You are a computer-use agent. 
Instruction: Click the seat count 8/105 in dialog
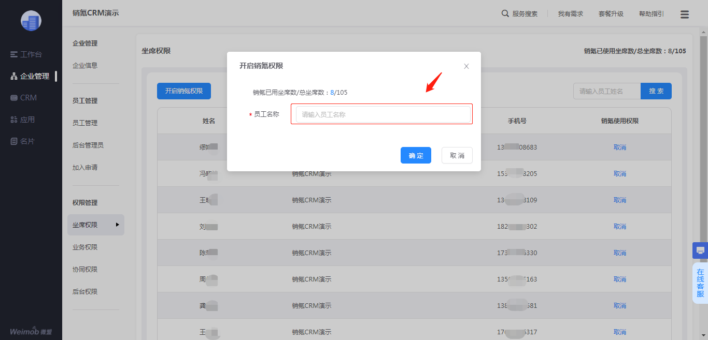(x=339, y=93)
